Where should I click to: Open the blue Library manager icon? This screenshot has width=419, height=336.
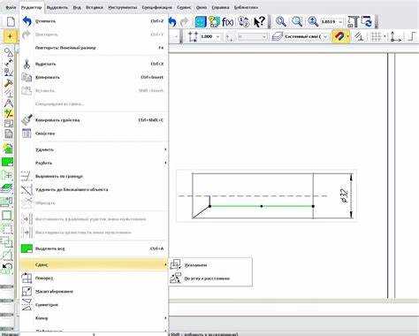[x=201, y=22]
